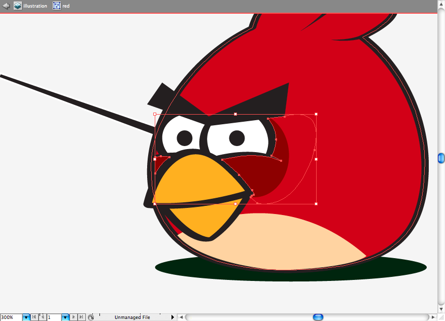The width and height of the screenshot is (445, 321).
Task: Select the illustration layer icon in breadcrumb
Action: click(x=18, y=6)
